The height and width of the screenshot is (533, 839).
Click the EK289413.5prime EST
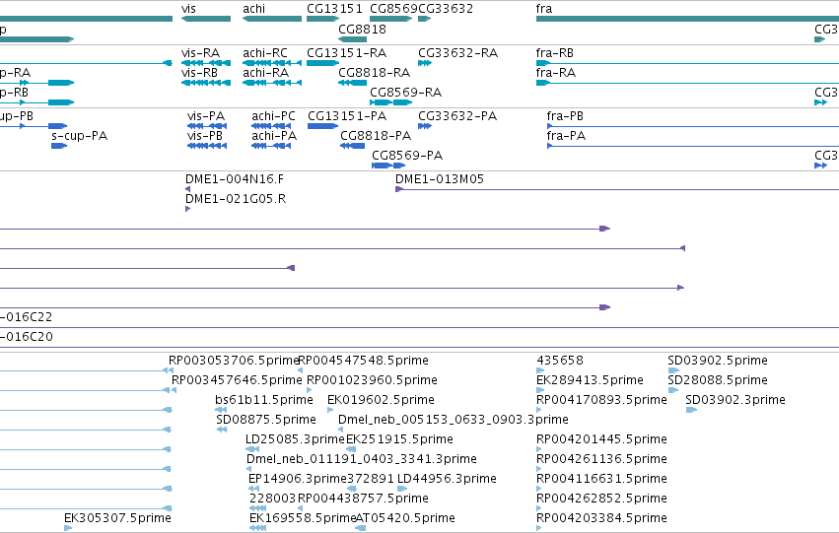540,390
